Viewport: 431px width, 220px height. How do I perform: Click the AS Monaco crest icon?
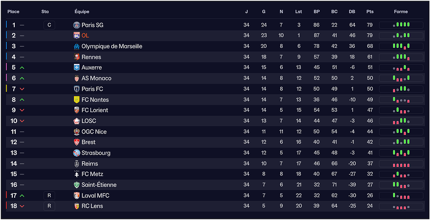point(77,79)
